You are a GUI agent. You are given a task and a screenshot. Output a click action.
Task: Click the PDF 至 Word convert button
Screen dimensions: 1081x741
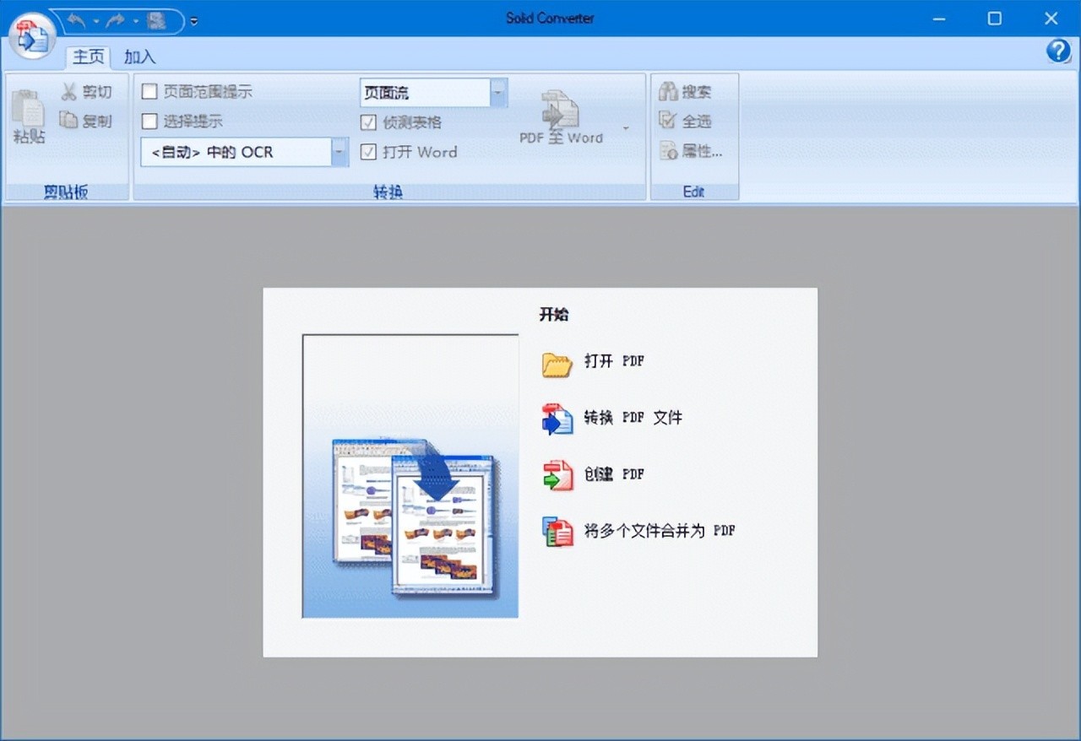pyautogui.click(x=561, y=116)
